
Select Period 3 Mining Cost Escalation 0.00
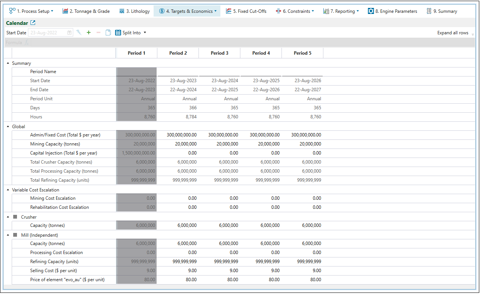click(x=220, y=198)
